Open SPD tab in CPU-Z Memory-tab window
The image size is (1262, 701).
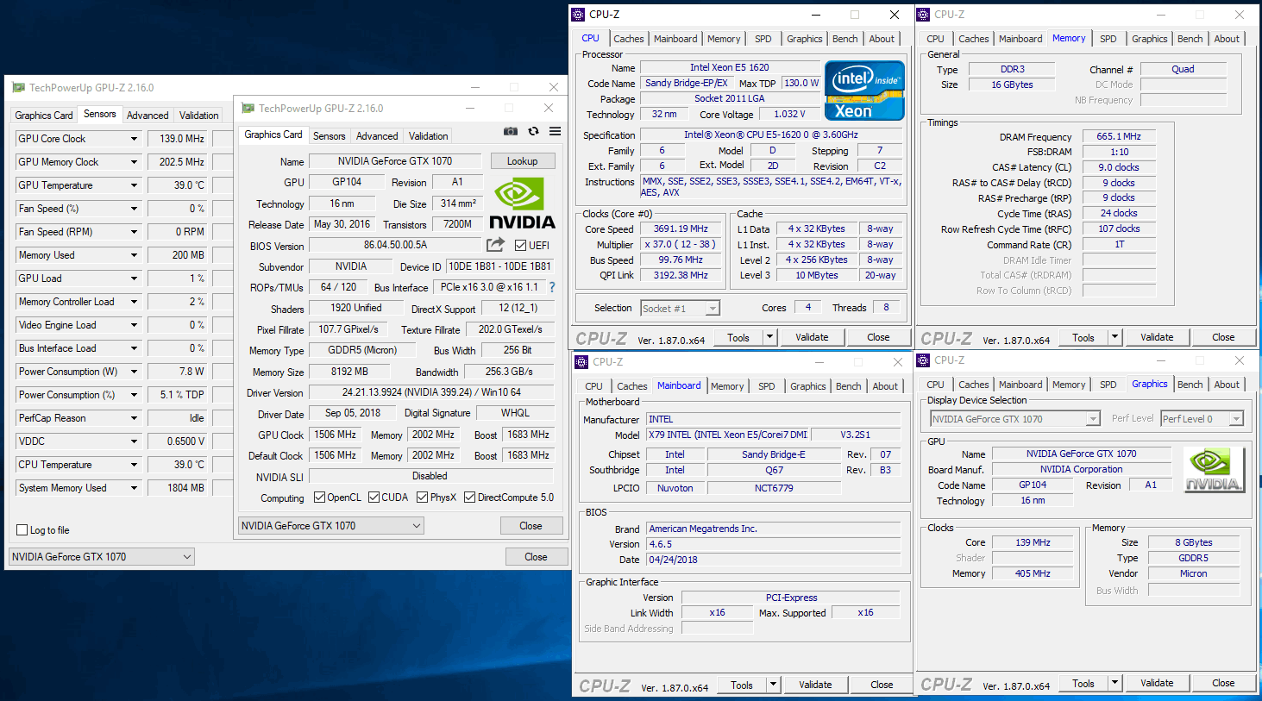(x=1108, y=39)
